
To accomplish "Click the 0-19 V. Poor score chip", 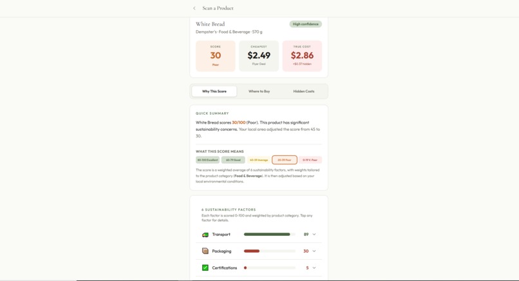I will [310, 160].
